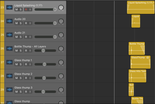Click the Glass thump 2 waveform icon
This screenshot has height=104, width=155.
pos(9,76)
